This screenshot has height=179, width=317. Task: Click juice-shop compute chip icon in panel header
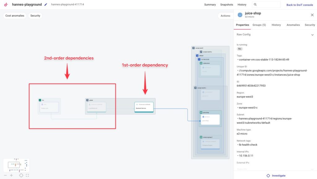(240, 15)
